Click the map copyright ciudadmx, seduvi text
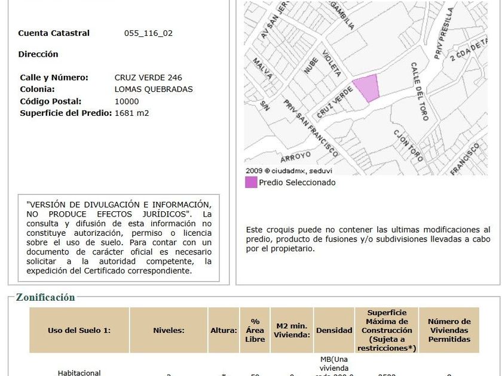 coord(289,171)
